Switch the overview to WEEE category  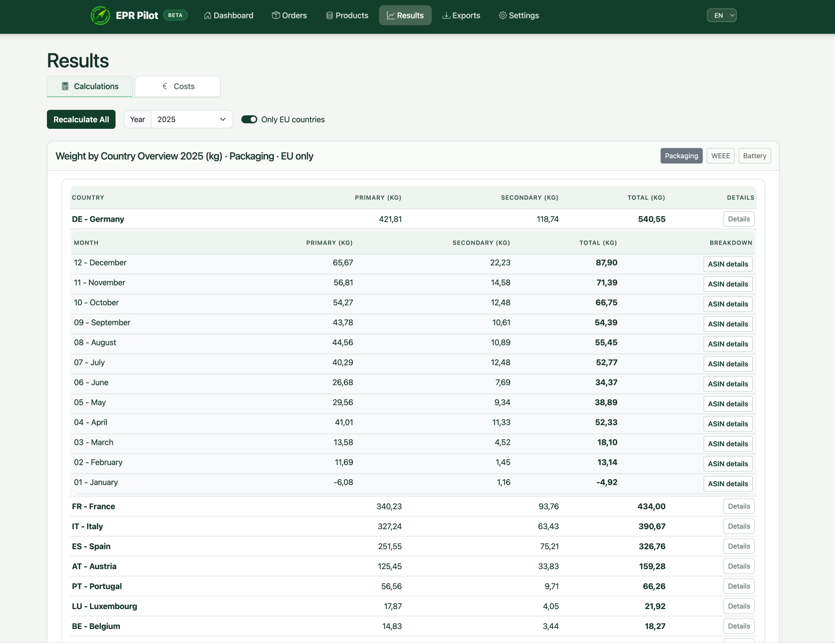pyautogui.click(x=720, y=156)
